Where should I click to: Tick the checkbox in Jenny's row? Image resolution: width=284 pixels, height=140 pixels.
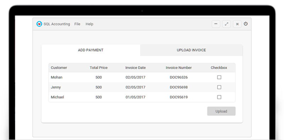click(219, 87)
